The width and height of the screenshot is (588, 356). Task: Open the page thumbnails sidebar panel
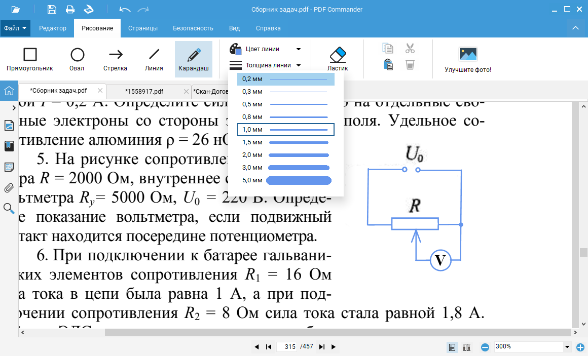coord(9,126)
